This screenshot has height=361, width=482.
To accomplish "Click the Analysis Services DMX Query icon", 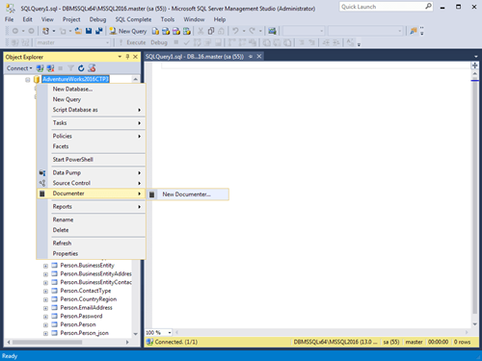I will [176, 31].
